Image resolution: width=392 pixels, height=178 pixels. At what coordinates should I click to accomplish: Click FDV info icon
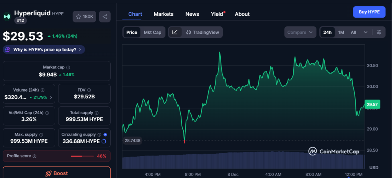pos(89,90)
